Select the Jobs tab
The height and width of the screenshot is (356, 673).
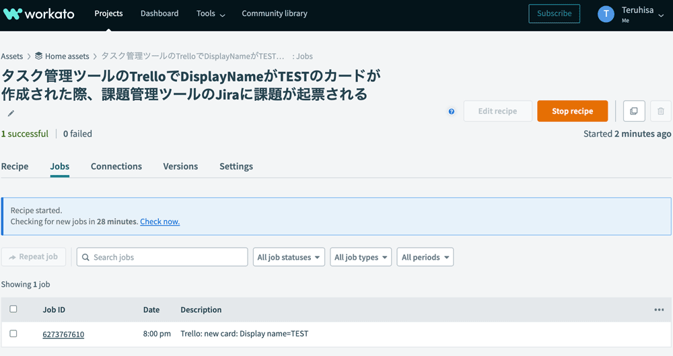point(60,166)
